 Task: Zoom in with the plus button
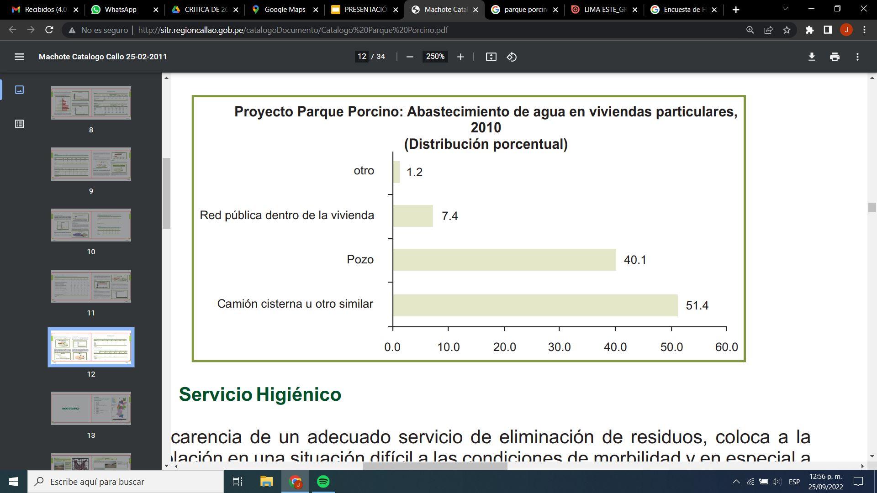[460, 57]
